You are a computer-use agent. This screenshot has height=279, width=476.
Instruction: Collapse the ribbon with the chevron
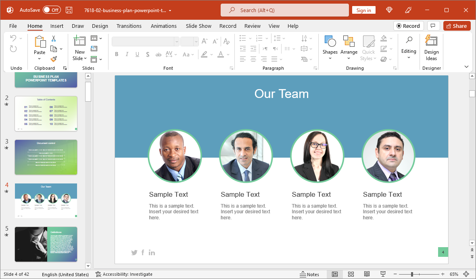tap(467, 67)
